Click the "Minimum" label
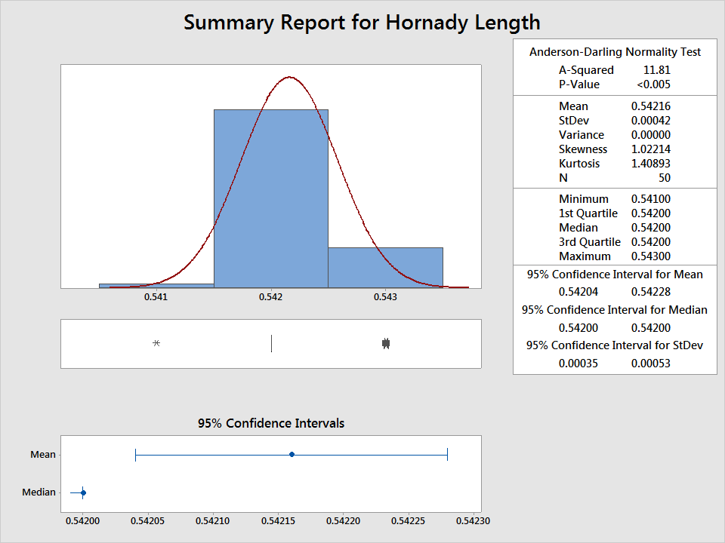 pos(584,199)
